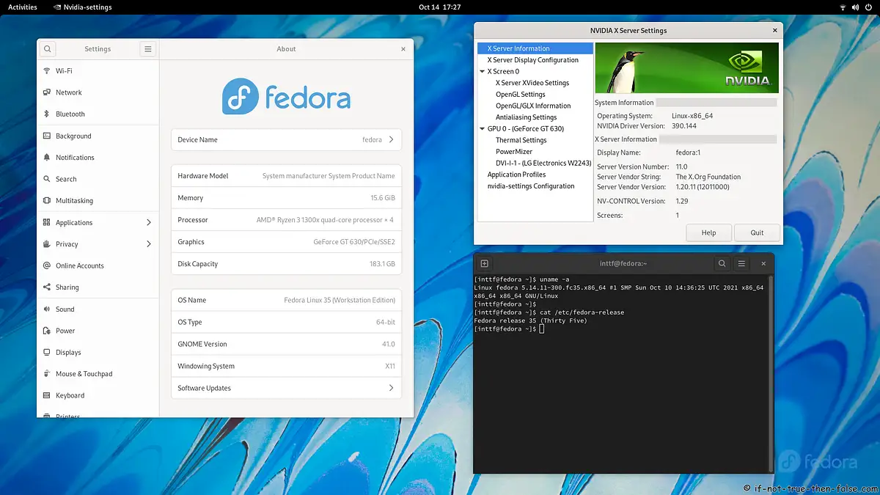Select the Notifications bell icon
This screenshot has height=495, width=880.
pyautogui.click(x=47, y=158)
